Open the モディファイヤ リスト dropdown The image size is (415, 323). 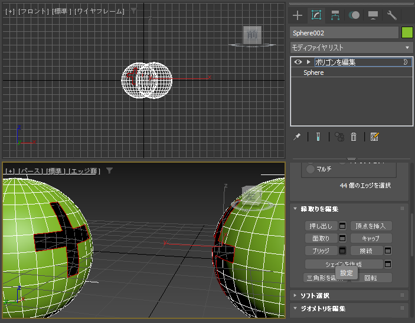point(351,48)
